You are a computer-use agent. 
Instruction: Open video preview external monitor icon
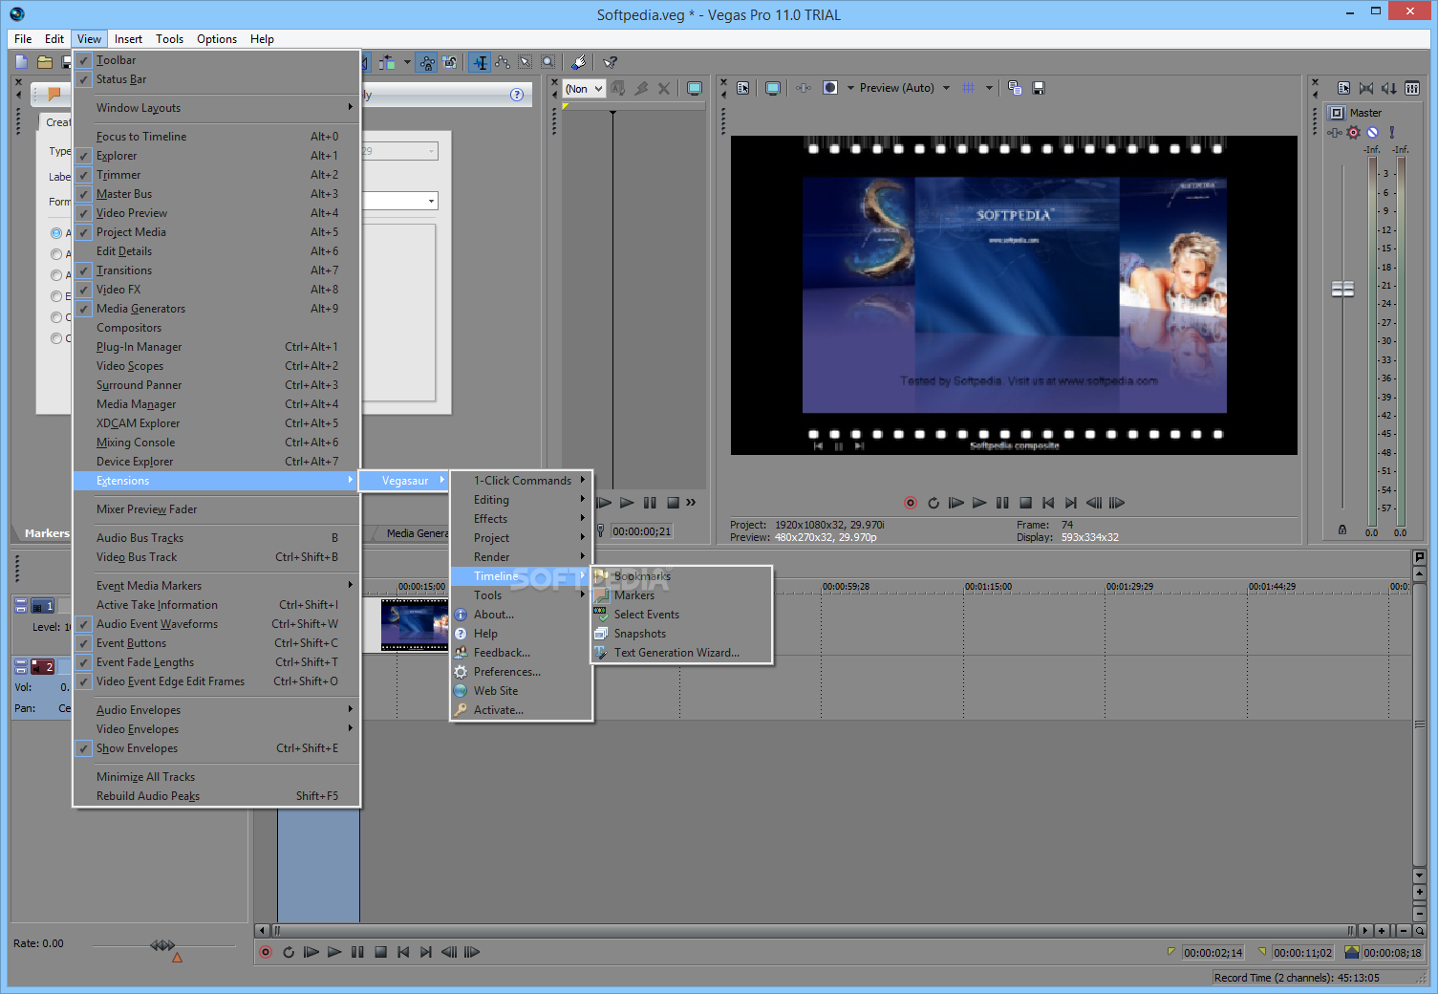pos(773,88)
